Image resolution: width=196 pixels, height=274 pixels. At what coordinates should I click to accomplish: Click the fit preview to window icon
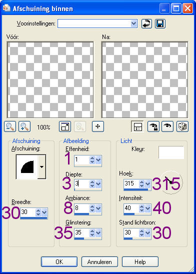tap(65, 126)
